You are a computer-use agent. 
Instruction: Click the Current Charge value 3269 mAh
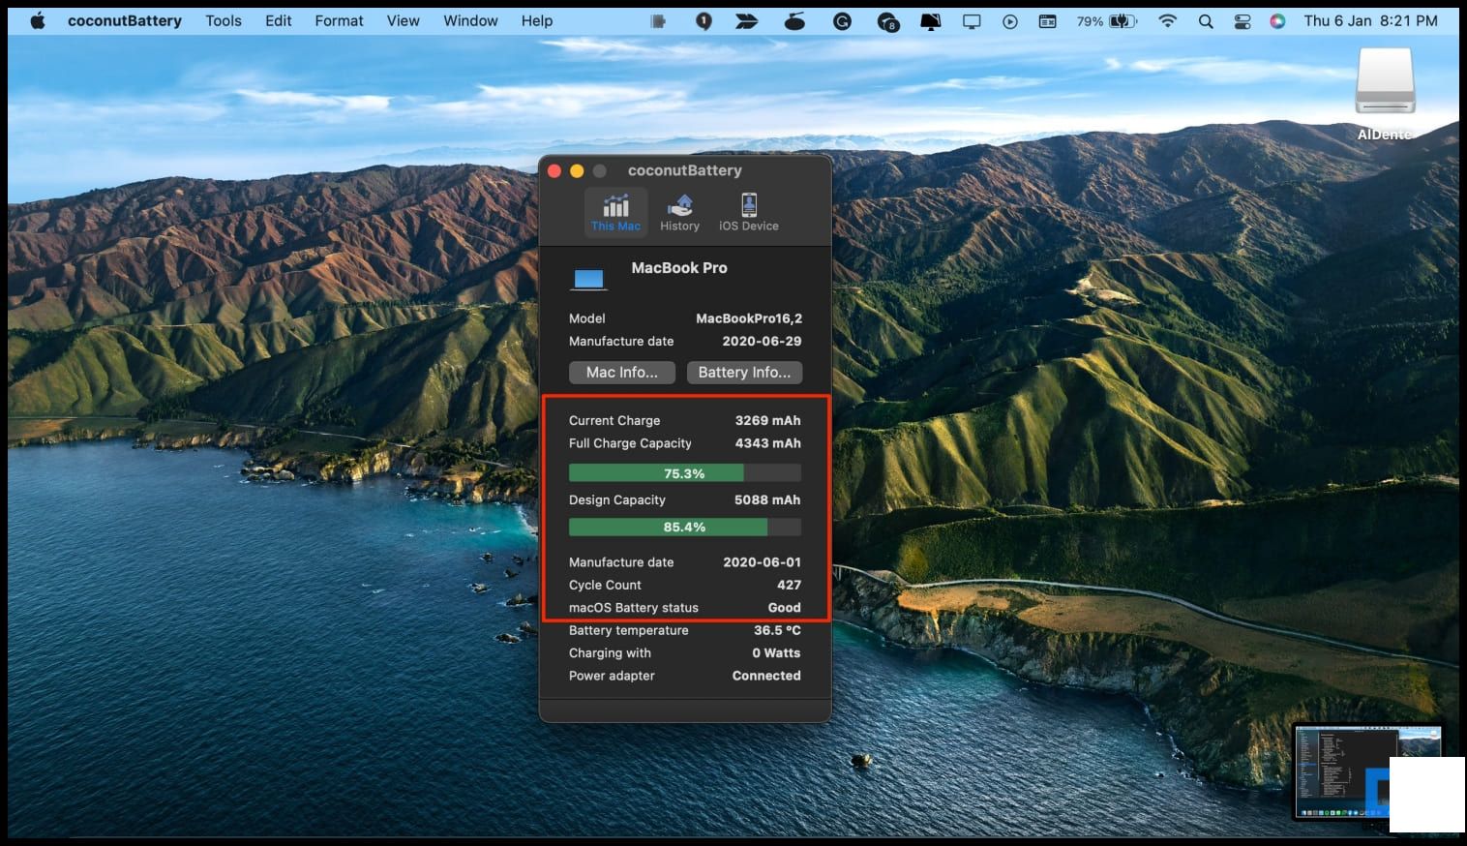click(767, 420)
